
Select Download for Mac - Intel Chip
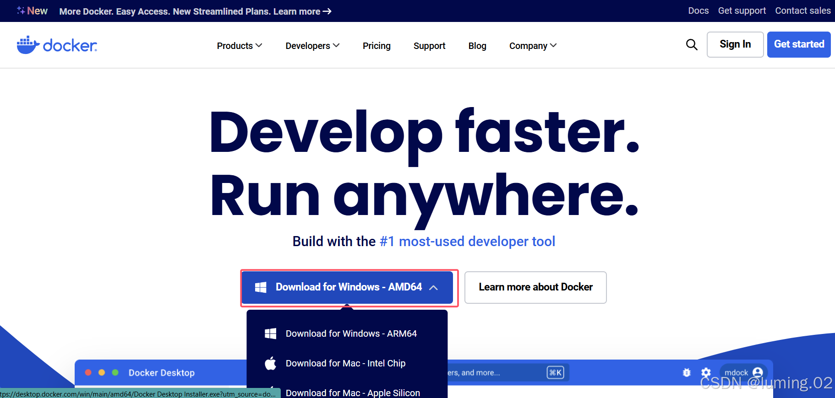point(347,363)
